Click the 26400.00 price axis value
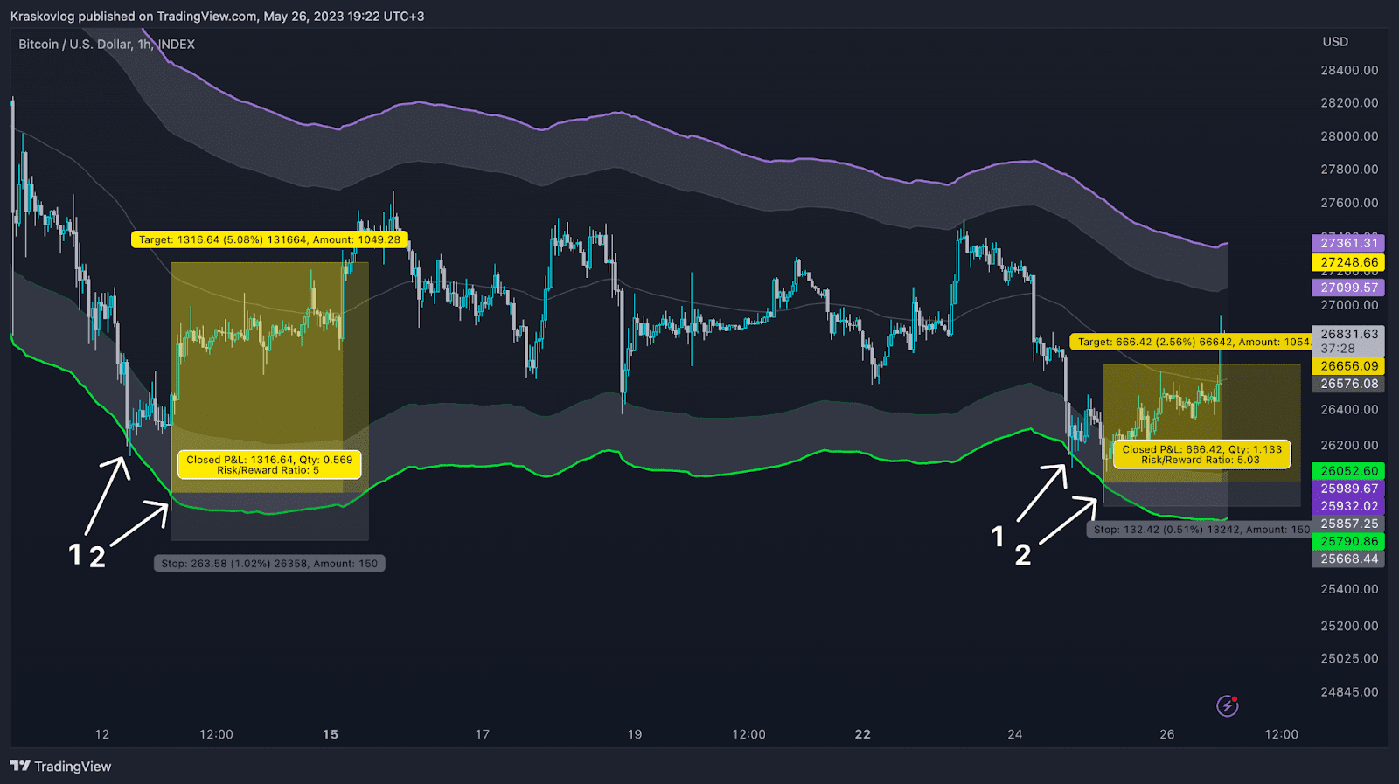This screenshot has height=784, width=1399. point(1349,409)
